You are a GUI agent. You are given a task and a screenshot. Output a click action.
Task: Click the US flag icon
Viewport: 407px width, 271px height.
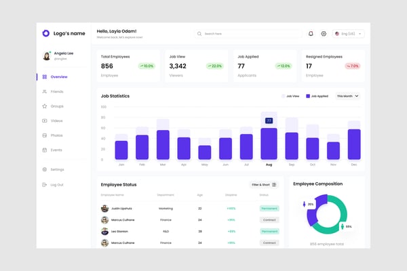(337, 34)
